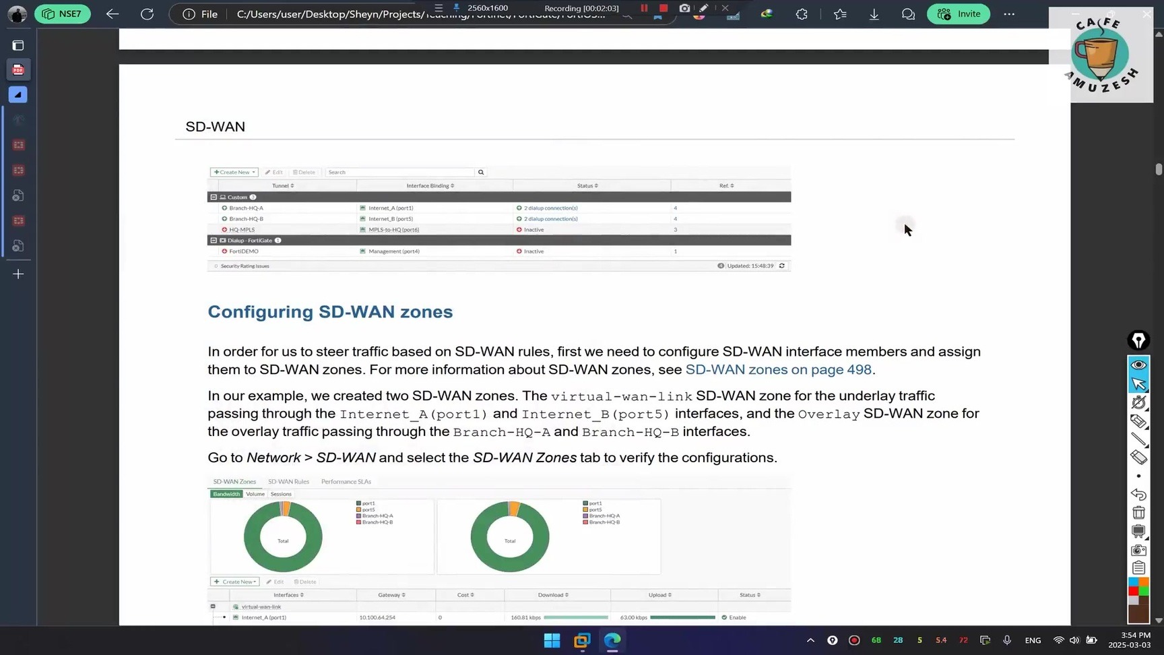Click the clipboard icon in annotation toolbar
Viewport: 1164px width, 655px height.
coord(1138,568)
